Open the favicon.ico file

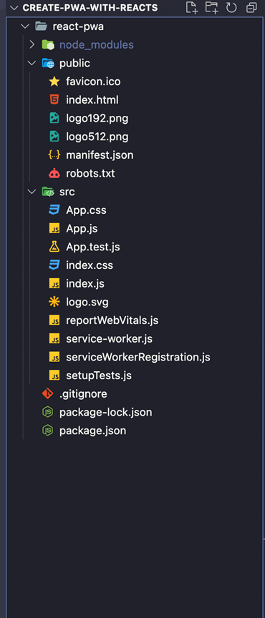tap(93, 82)
